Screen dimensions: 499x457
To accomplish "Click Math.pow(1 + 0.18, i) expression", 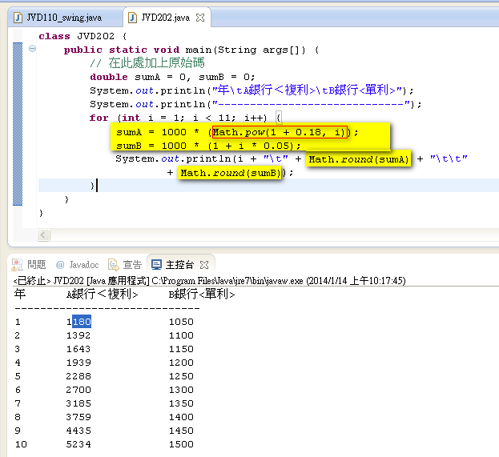I will [x=280, y=132].
